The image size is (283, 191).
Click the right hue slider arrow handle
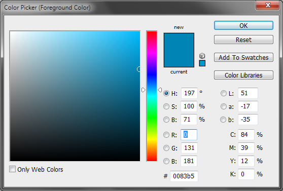(x=160, y=90)
